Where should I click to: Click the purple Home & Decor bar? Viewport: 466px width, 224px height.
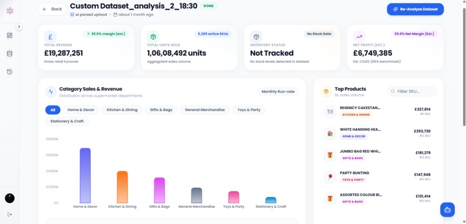pyautogui.click(x=86, y=176)
